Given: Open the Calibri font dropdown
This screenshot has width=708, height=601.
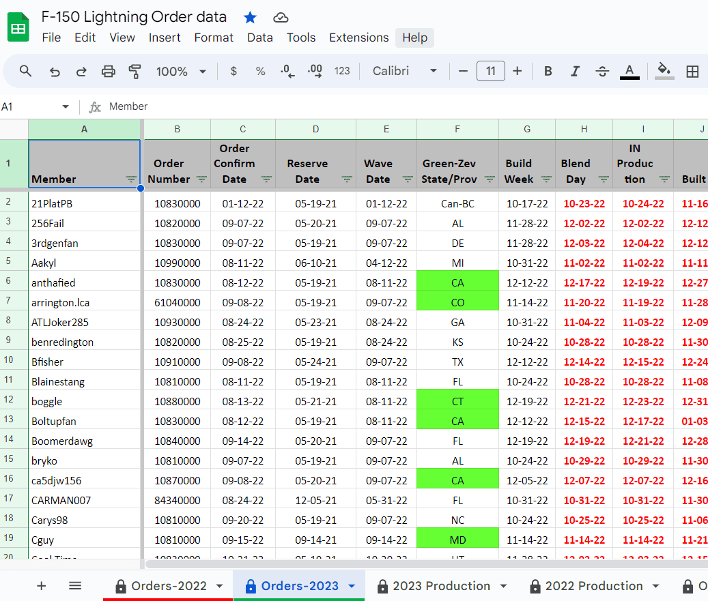Looking at the screenshot, I should click(405, 71).
